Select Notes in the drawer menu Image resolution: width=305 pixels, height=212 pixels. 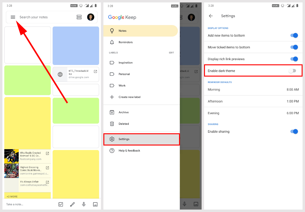(140, 31)
